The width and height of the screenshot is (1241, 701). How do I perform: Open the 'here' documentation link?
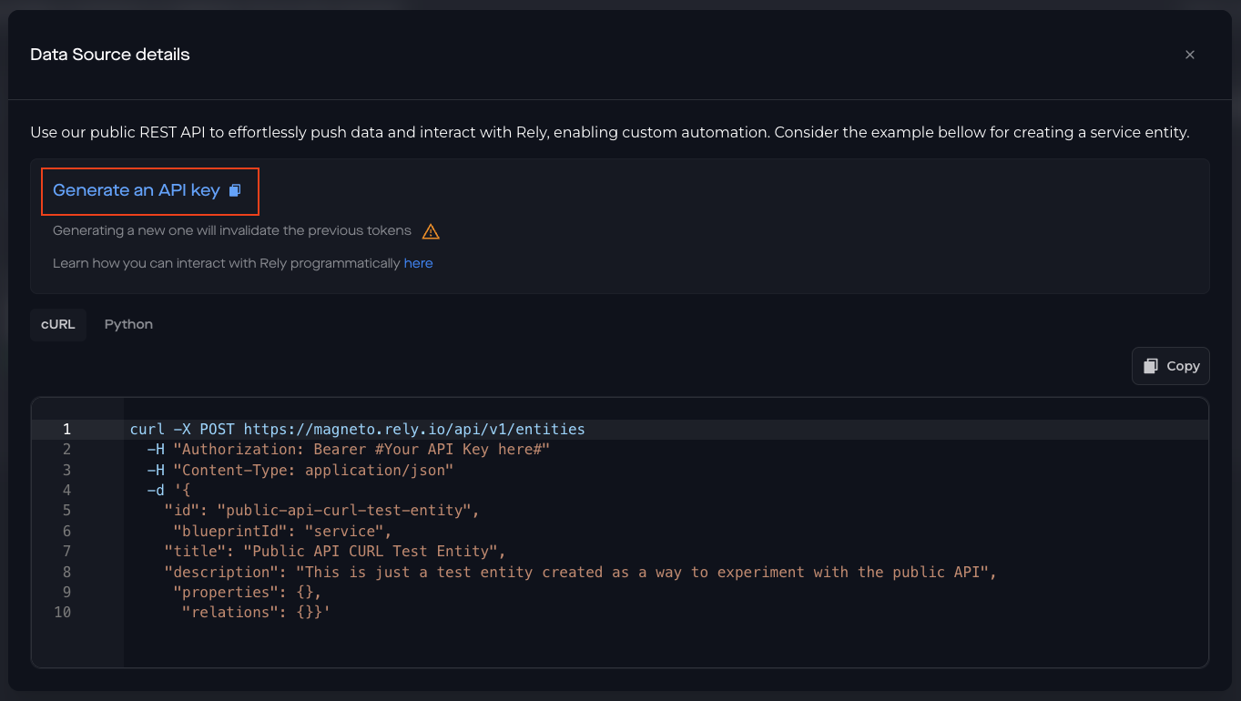(x=418, y=263)
